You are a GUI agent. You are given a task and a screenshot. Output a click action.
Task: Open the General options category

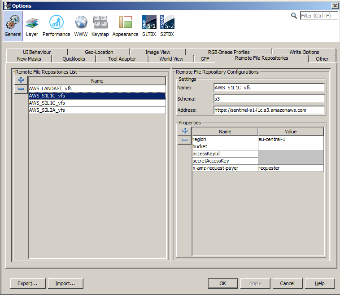click(x=13, y=26)
